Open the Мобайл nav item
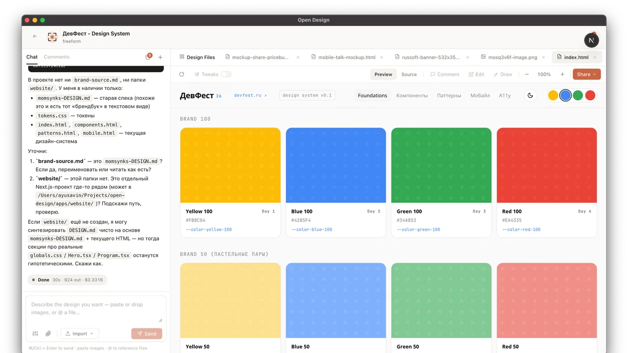The width and height of the screenshot is (628, 353). coord(480,96)
